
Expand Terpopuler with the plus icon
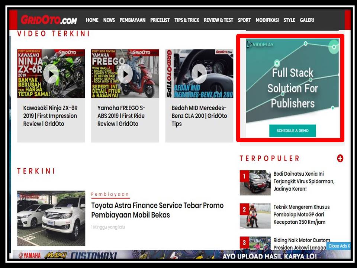pos(340,159)
